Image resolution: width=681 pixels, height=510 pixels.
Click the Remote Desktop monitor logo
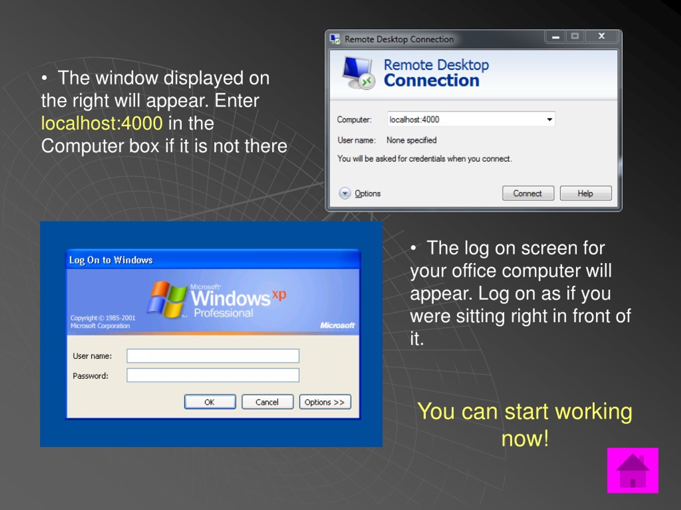(358, 73)
